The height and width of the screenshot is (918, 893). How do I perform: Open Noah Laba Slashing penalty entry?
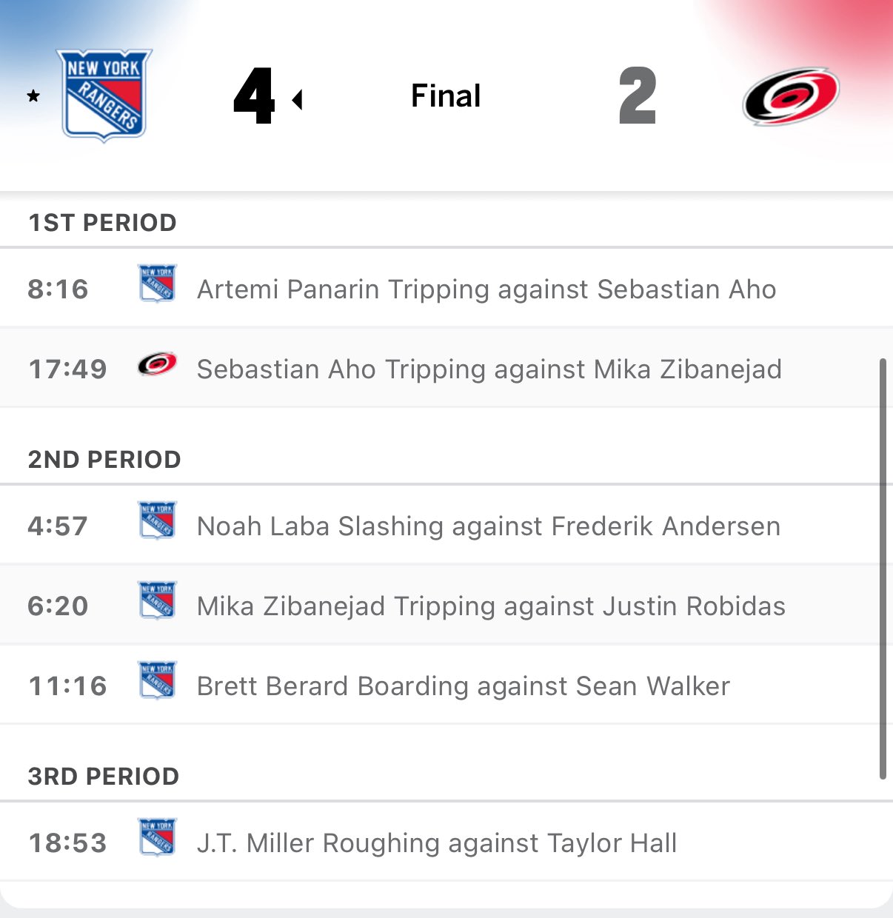[488, 526]
